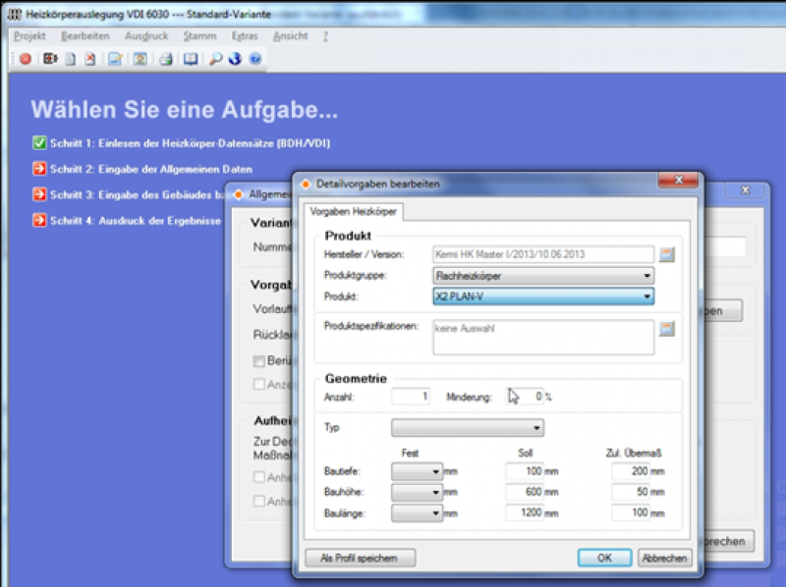
Task: Click the globe icon in the toolbar
Action: (235, 59)
